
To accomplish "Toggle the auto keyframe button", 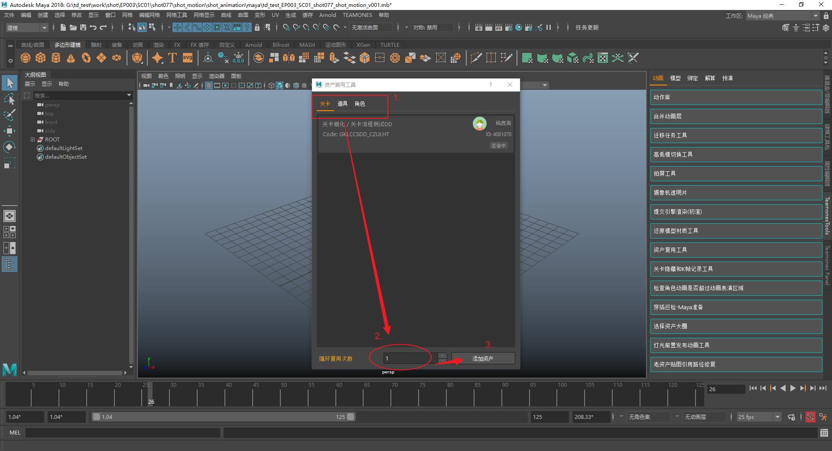I will pos(810,417).
